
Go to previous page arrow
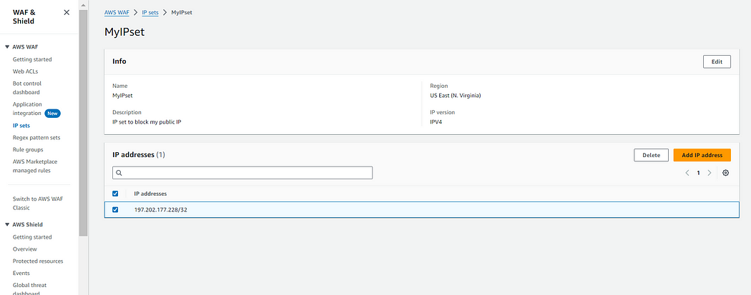point(687,173)
